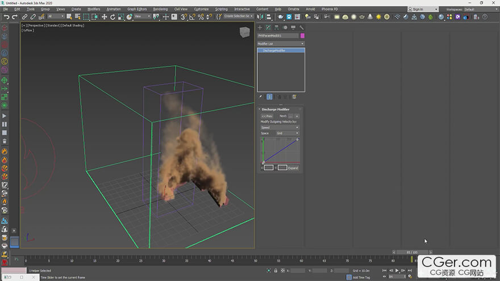
Task: Open the Rendering menu
Action: click(160, 9)
